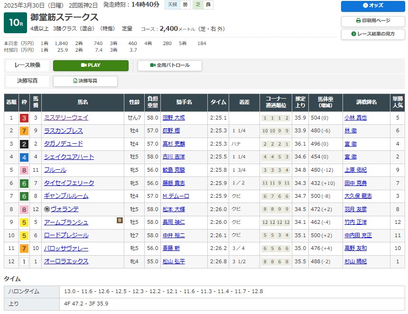Viewport: 408px width, 314px height.
Task: View jockey 松山 弘平's page
Action: [174, 261]
